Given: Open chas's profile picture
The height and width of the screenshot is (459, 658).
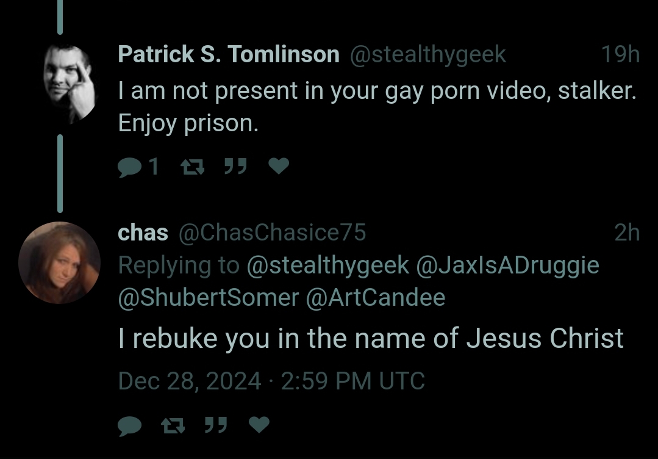Looking at the screenshot, I should [x=59, y=262].
